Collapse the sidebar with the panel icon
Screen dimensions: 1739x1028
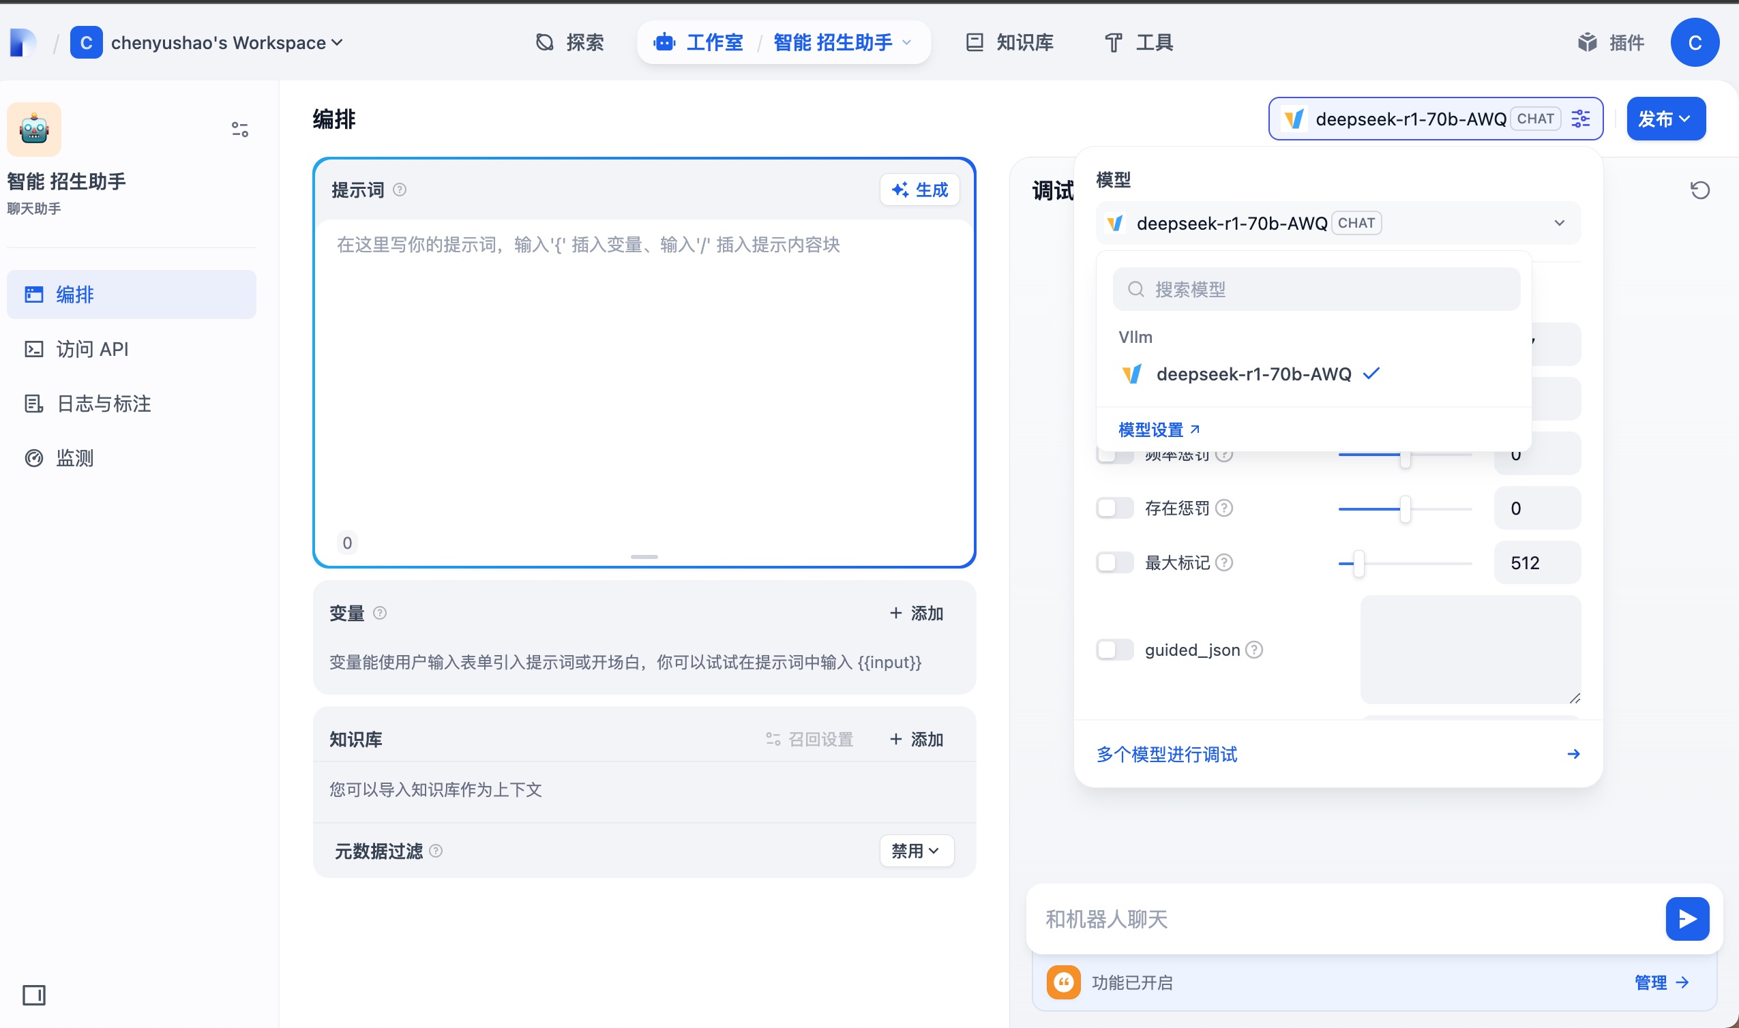34,995
